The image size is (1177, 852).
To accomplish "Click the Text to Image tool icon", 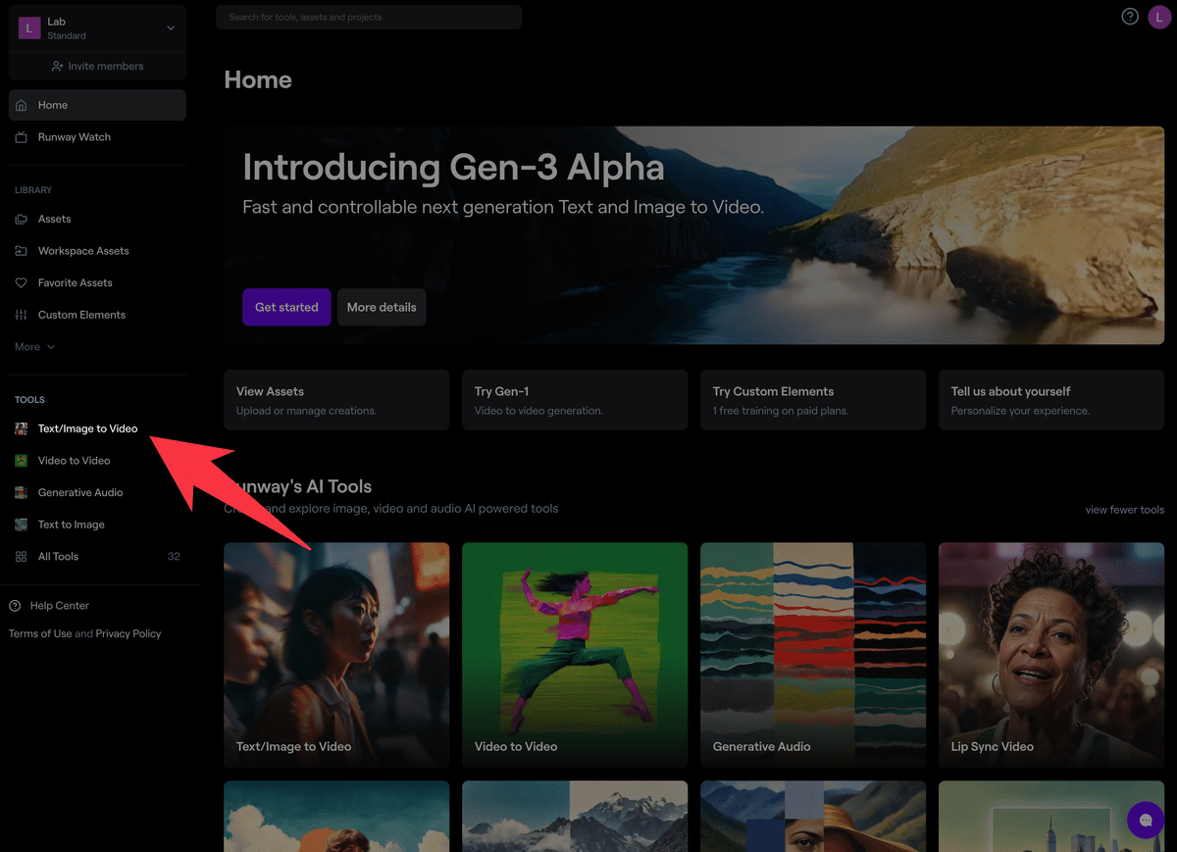I will tap(22, 525).
